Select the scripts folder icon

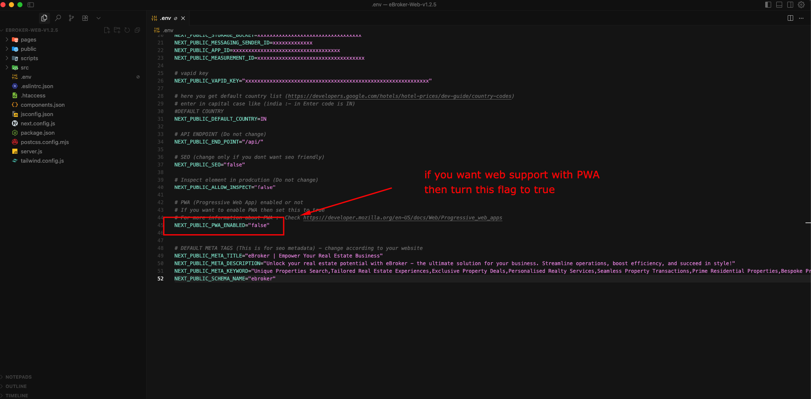[15, 58]
